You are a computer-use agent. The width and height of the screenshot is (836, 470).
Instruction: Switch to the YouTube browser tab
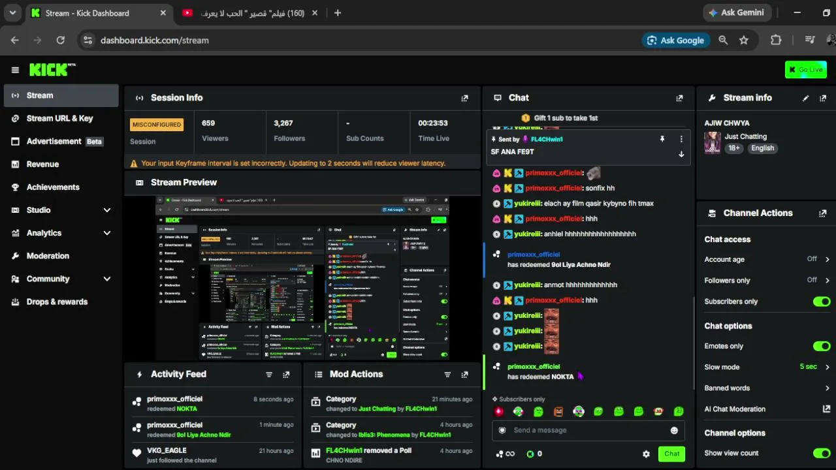(x=249, y=13)
